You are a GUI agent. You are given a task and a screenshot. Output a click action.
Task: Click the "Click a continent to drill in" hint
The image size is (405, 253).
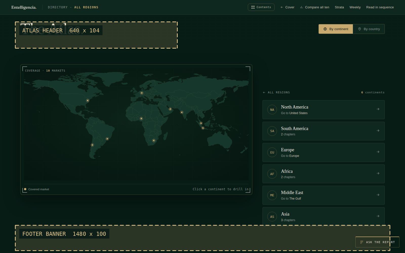click(x=220, y=189)
